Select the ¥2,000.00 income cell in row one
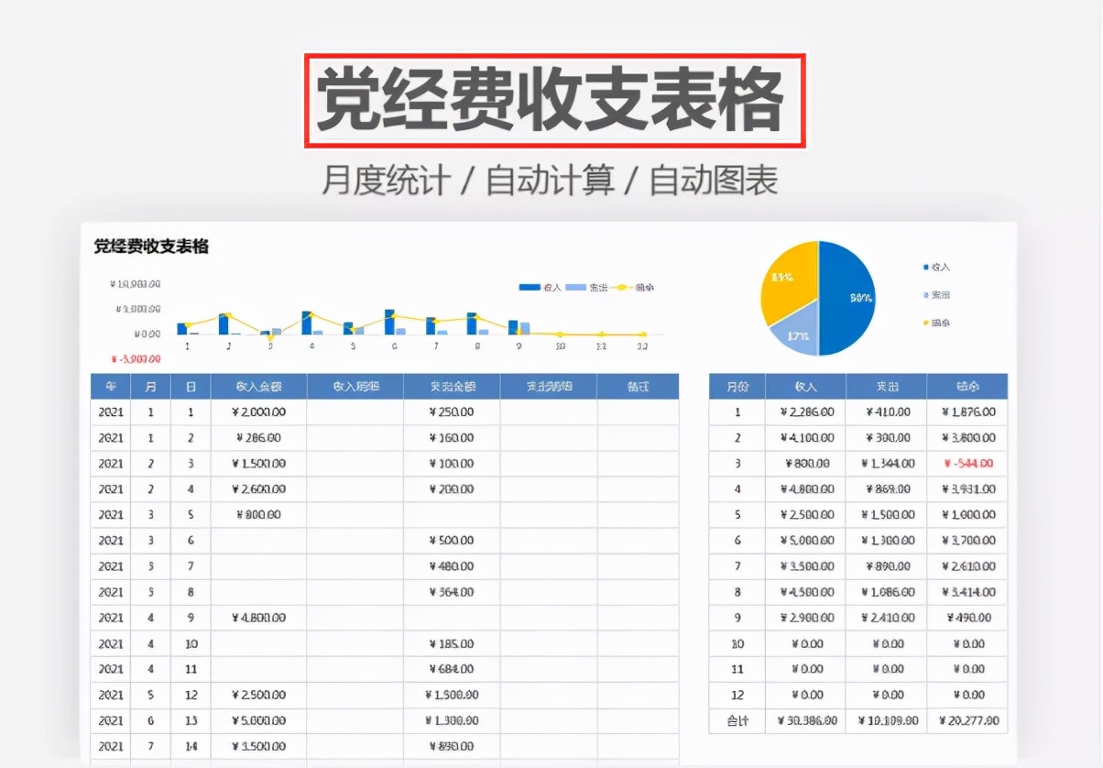Screen dimensions: 1103x768 pos(258,411)
